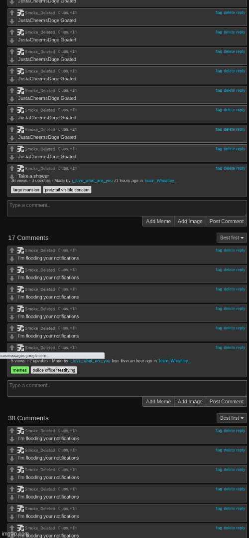This screenshot has width=249, height=538.
Task: Select the "large mansion" tag
Action: pos(26,190)
